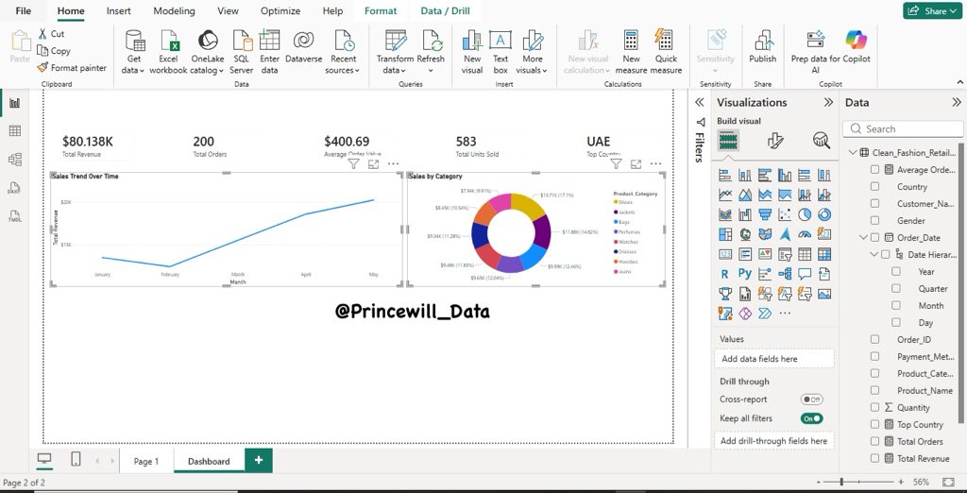Open the Copilot icon
The width and height of the screenshot is (967, 493).
[x=856, y=40]
